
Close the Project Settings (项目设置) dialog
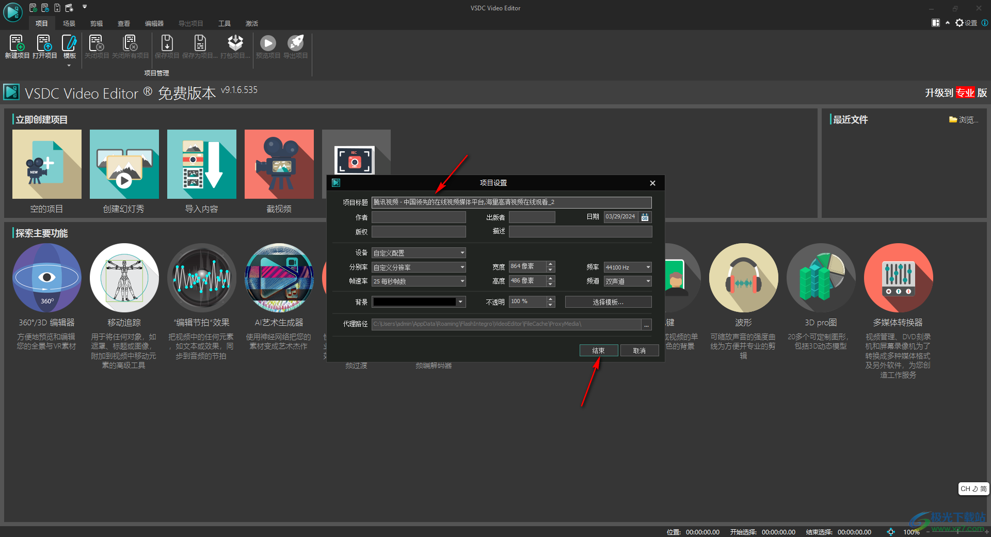point(653,183)
